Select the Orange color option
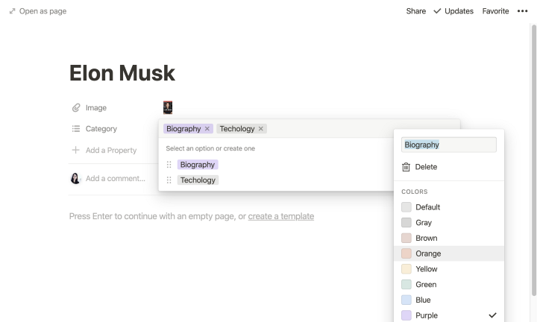 (428, 253)
